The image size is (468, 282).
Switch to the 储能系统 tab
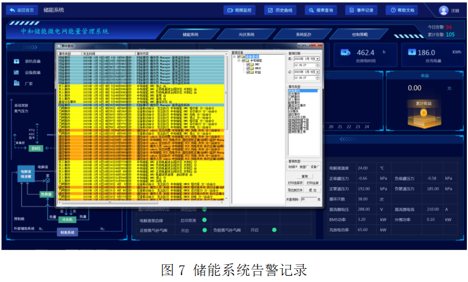pyautogui.click(x=190, y=34)
